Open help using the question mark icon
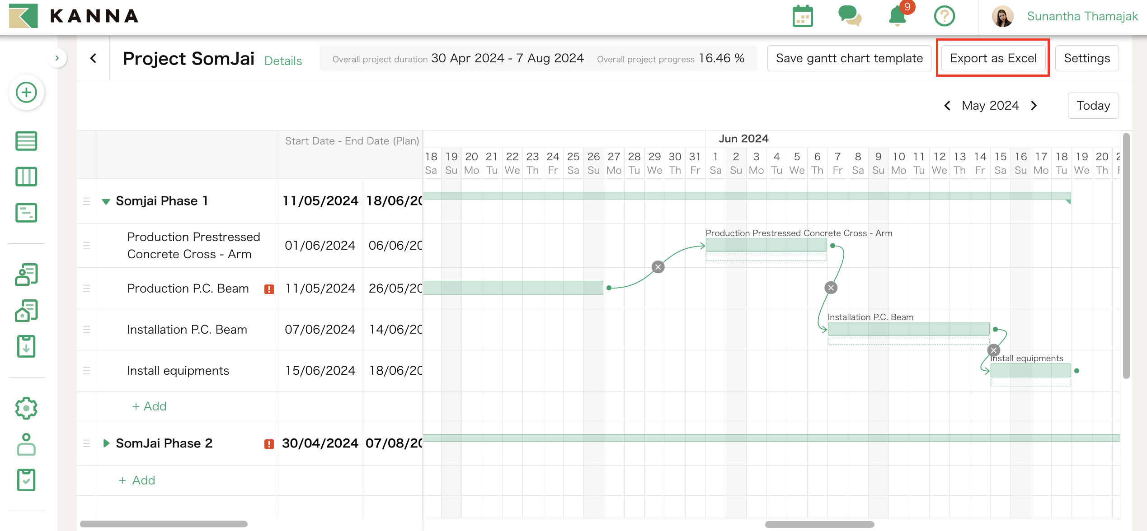 tap(945, 16)
